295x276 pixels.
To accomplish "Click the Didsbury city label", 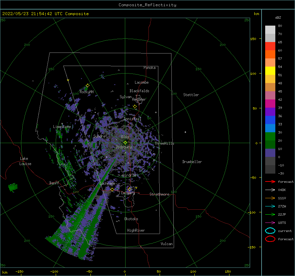I will click(x=124, y=147).
